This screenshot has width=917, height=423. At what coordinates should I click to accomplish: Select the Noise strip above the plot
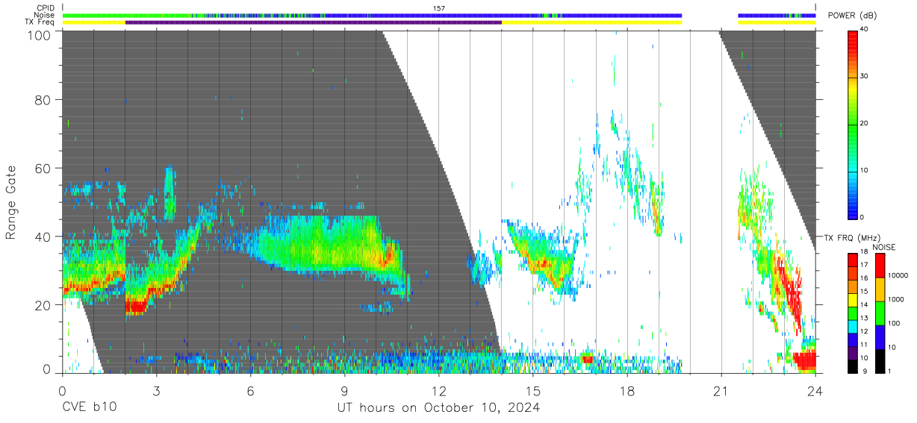439,15
